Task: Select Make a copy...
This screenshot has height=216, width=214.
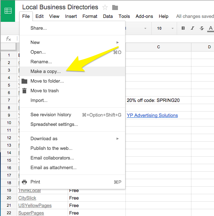Action: [x=72, y=72]
